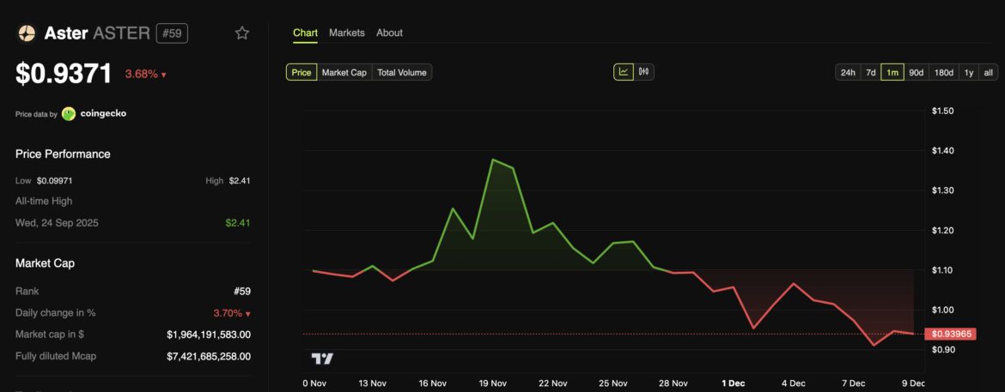The image size is (1005, 392).
Task: Open the About tab
Action: [389, 33]
